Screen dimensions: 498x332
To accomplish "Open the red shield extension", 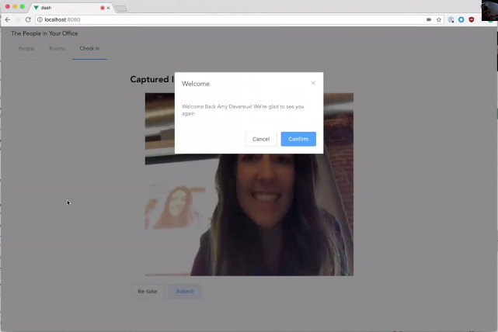I will coord(472,19).
